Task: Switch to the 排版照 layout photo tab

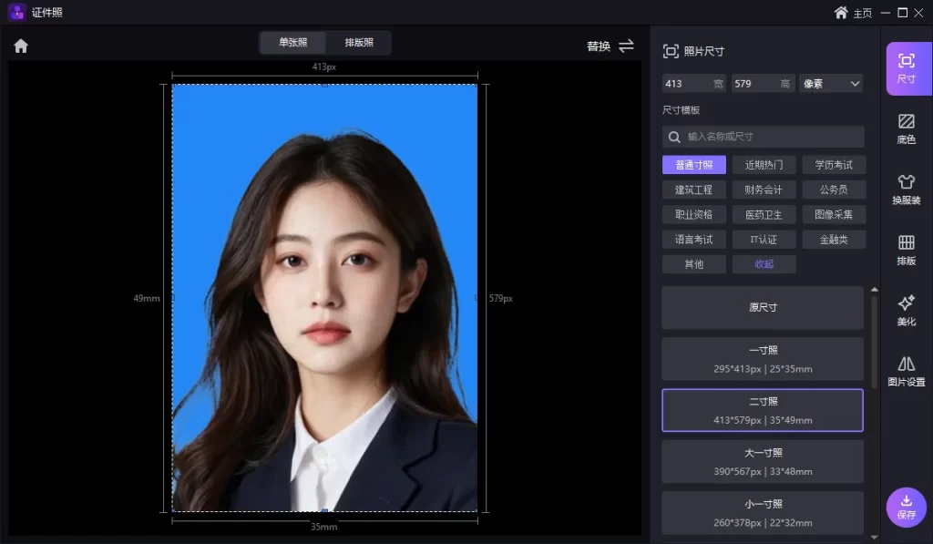Action: pyautogui.click(x=359, y=43)
